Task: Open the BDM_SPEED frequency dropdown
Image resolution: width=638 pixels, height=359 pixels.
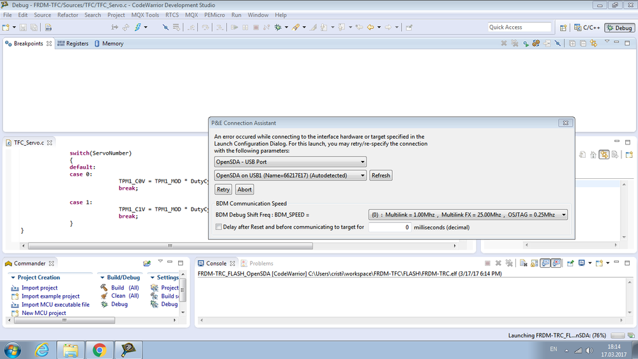Action: pos(468,215)
